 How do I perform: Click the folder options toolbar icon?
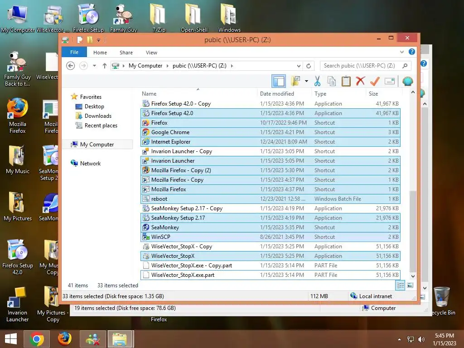(295, 81)
